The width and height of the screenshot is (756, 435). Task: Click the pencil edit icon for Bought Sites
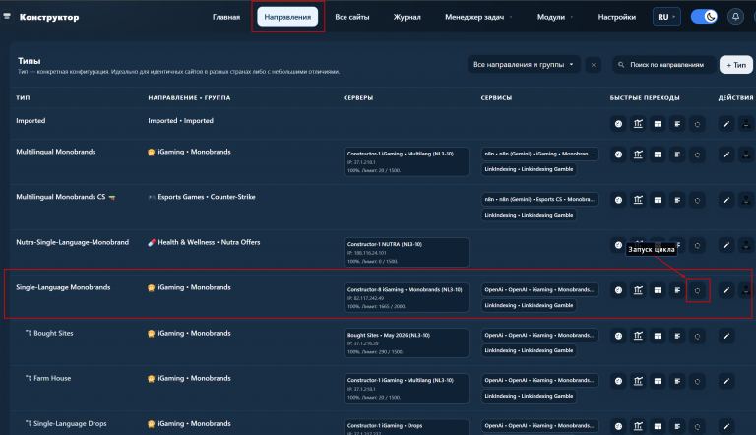pos(726,337)
